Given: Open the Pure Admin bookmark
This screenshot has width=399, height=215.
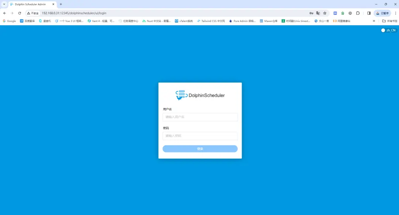Looking at the screenshot, I should pos(242,21).
